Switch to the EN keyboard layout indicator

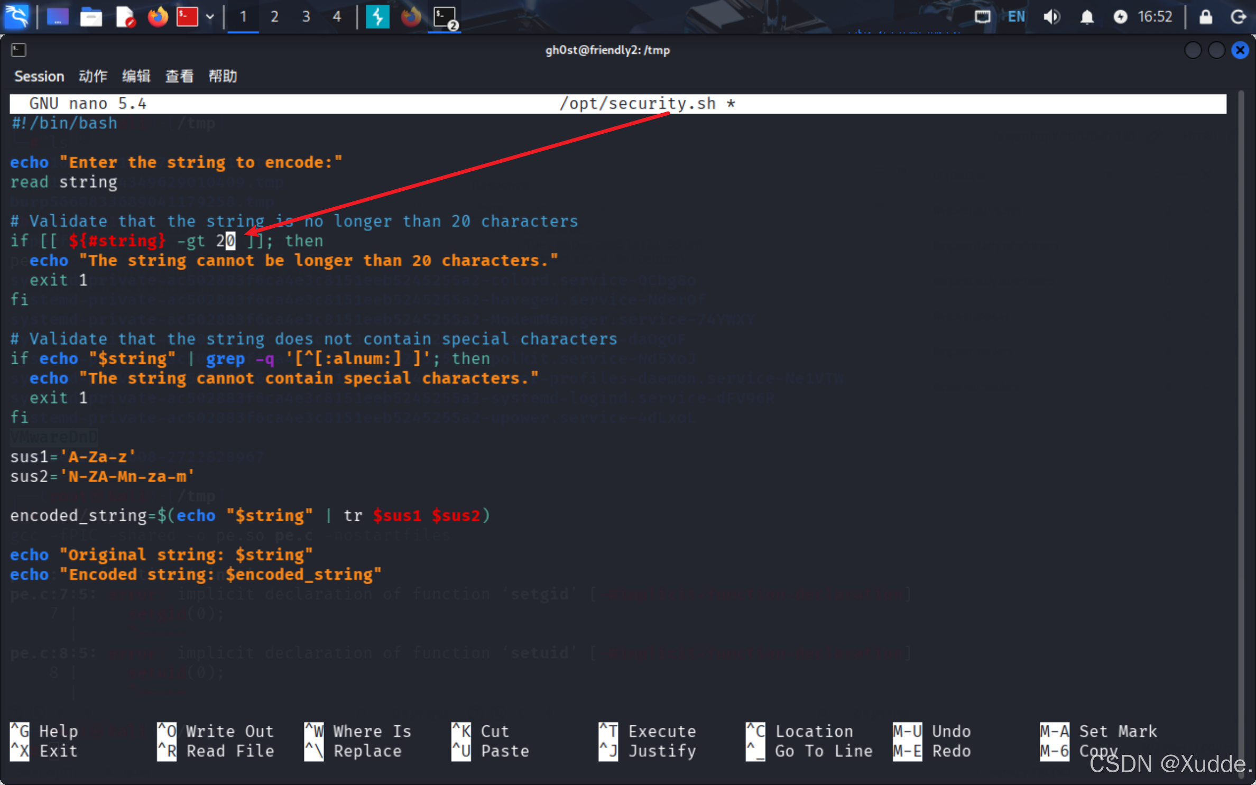click(x=1016, y=17)
